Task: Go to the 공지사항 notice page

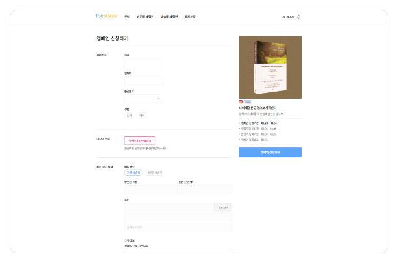Action: click(x=190, y=17)
